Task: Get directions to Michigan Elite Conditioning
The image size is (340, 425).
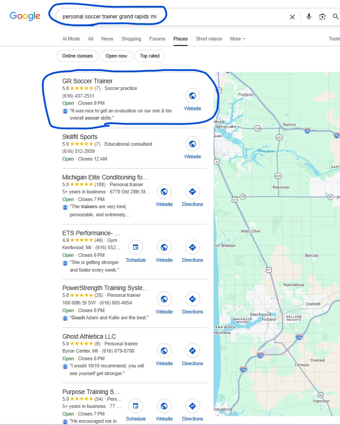Action: [x=192, y=192]
